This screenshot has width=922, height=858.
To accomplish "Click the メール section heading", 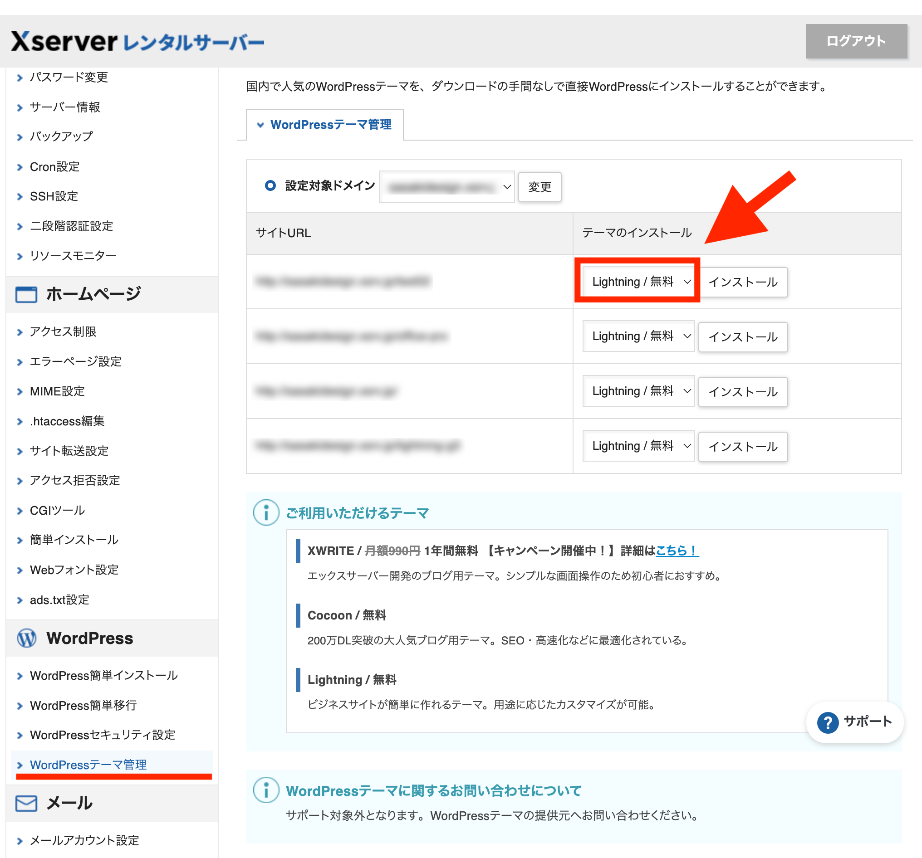I will coord(69,803).
